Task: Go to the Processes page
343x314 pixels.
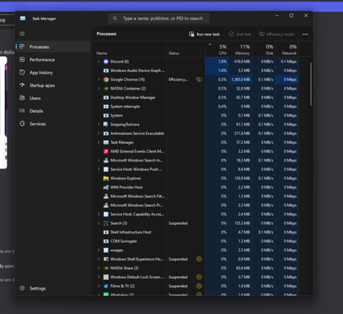Action: 53,46
